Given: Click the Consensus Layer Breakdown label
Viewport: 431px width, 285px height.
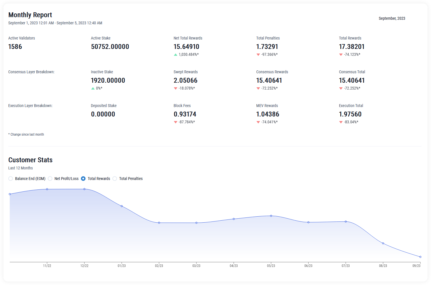Looking at the screenshot, I should tap(31, 72).
